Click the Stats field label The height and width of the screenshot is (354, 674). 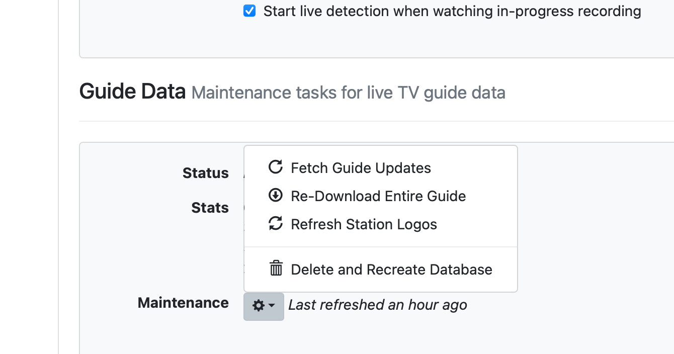coord(210,208)
